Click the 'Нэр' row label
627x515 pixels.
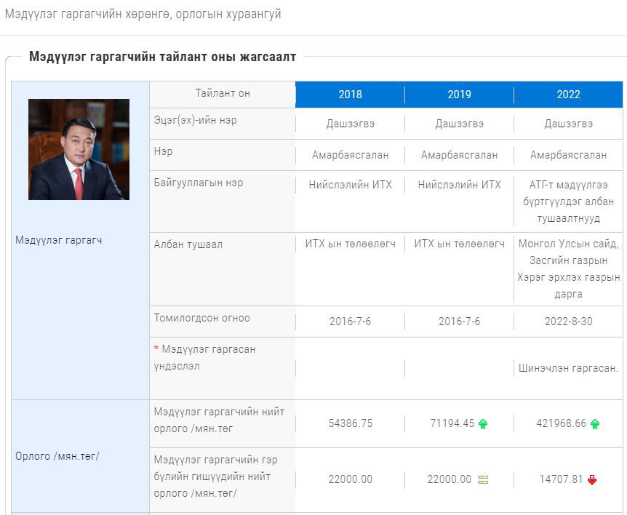coord(163,151)
